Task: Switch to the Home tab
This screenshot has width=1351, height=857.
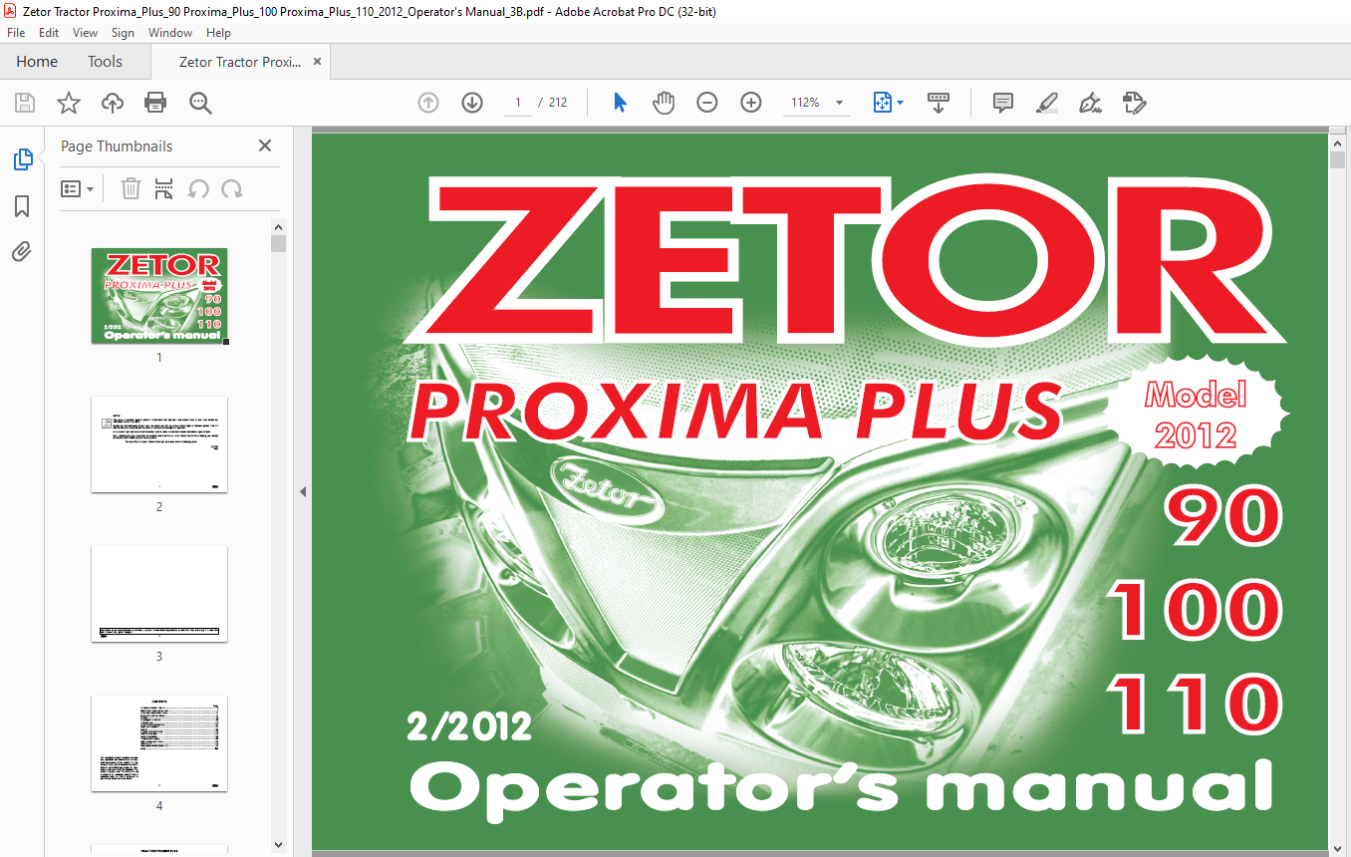Action: pos(37,61)
